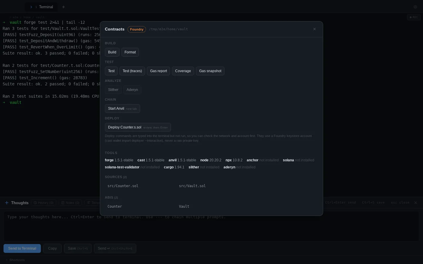423x264 pixels.
Task: Click the anvil 1.5.1-stable tool entry
Action: pos(182,160)
